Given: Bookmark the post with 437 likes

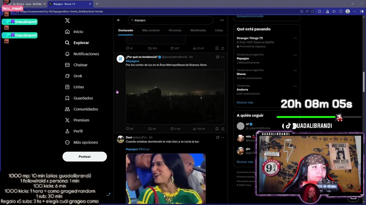Looking at the screenshot, I should tap(217, 48).
